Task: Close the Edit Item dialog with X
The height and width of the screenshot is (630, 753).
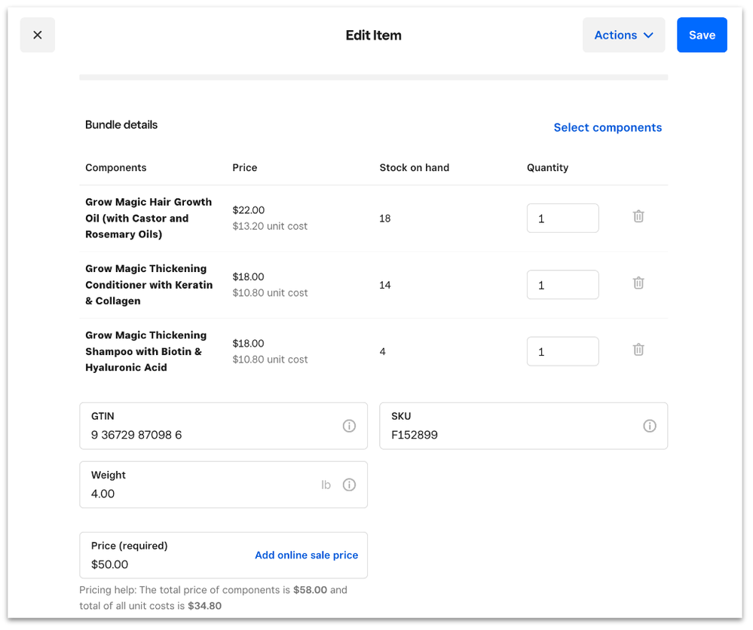Action: coord(38,35)
